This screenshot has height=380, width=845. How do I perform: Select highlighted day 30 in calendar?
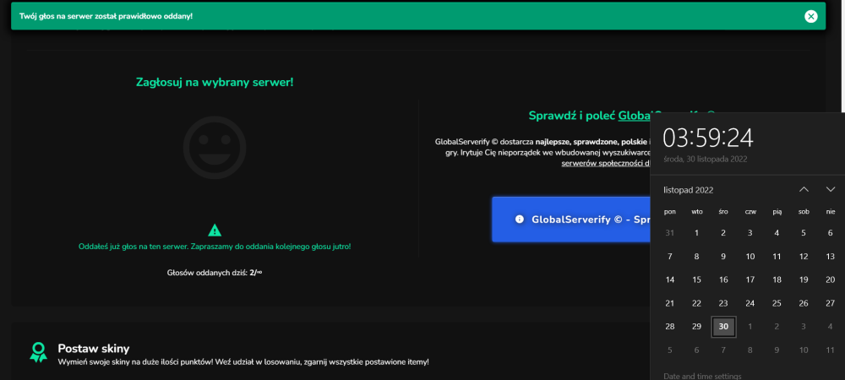tap(723, 327)
